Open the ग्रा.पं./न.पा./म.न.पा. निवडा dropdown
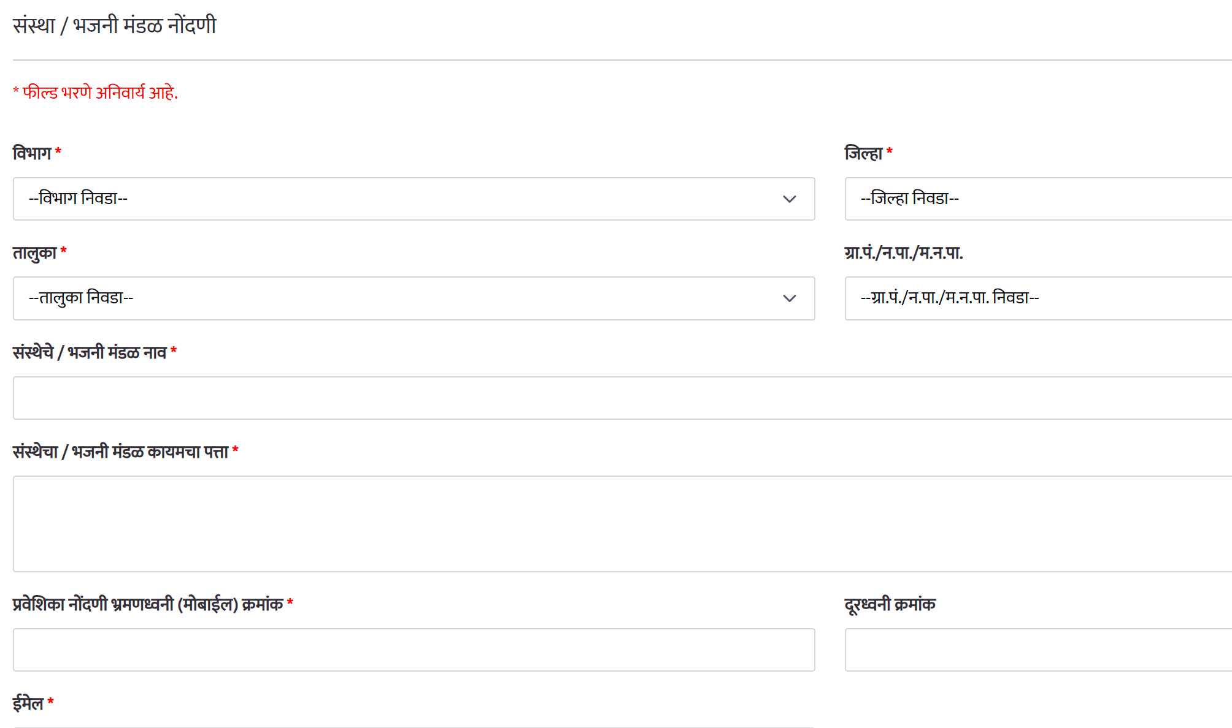 [x=1037, y=298]
